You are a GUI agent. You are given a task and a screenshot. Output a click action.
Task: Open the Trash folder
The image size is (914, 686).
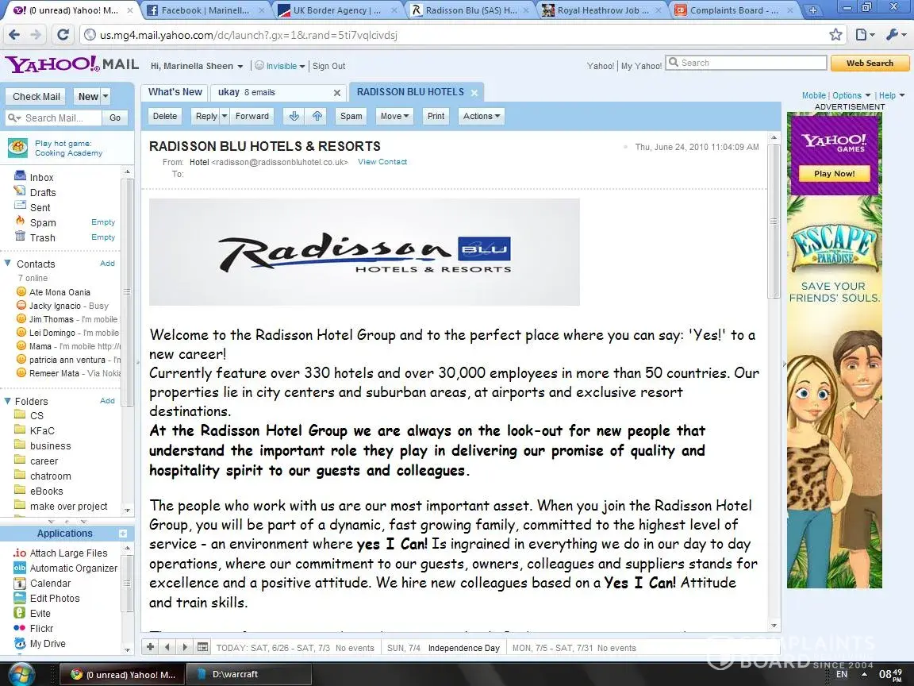point(43,238)
